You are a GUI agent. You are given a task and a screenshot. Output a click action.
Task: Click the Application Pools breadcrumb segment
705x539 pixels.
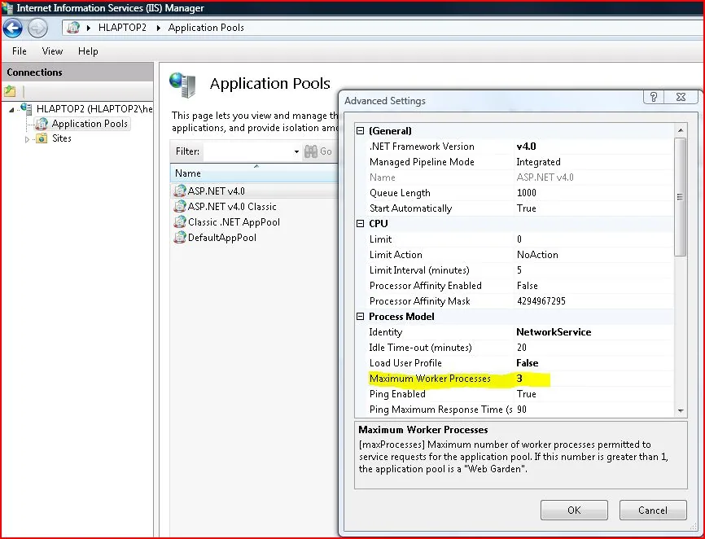206,28
